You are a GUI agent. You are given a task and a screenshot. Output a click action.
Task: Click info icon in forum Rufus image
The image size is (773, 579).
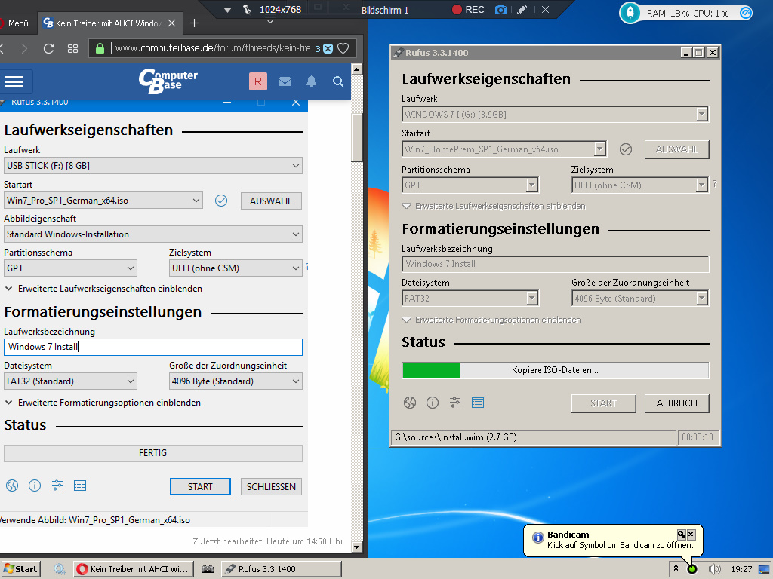(x=35, y=486)
